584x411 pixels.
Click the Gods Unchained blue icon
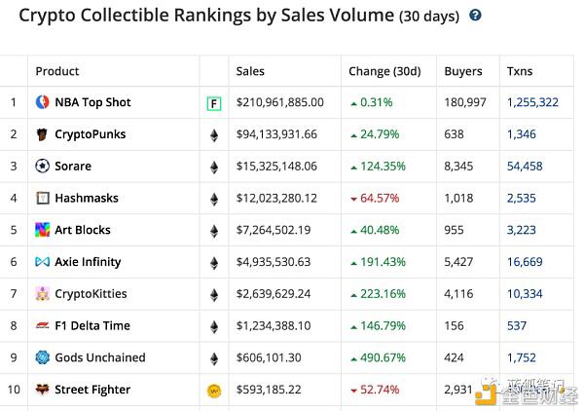42,357
